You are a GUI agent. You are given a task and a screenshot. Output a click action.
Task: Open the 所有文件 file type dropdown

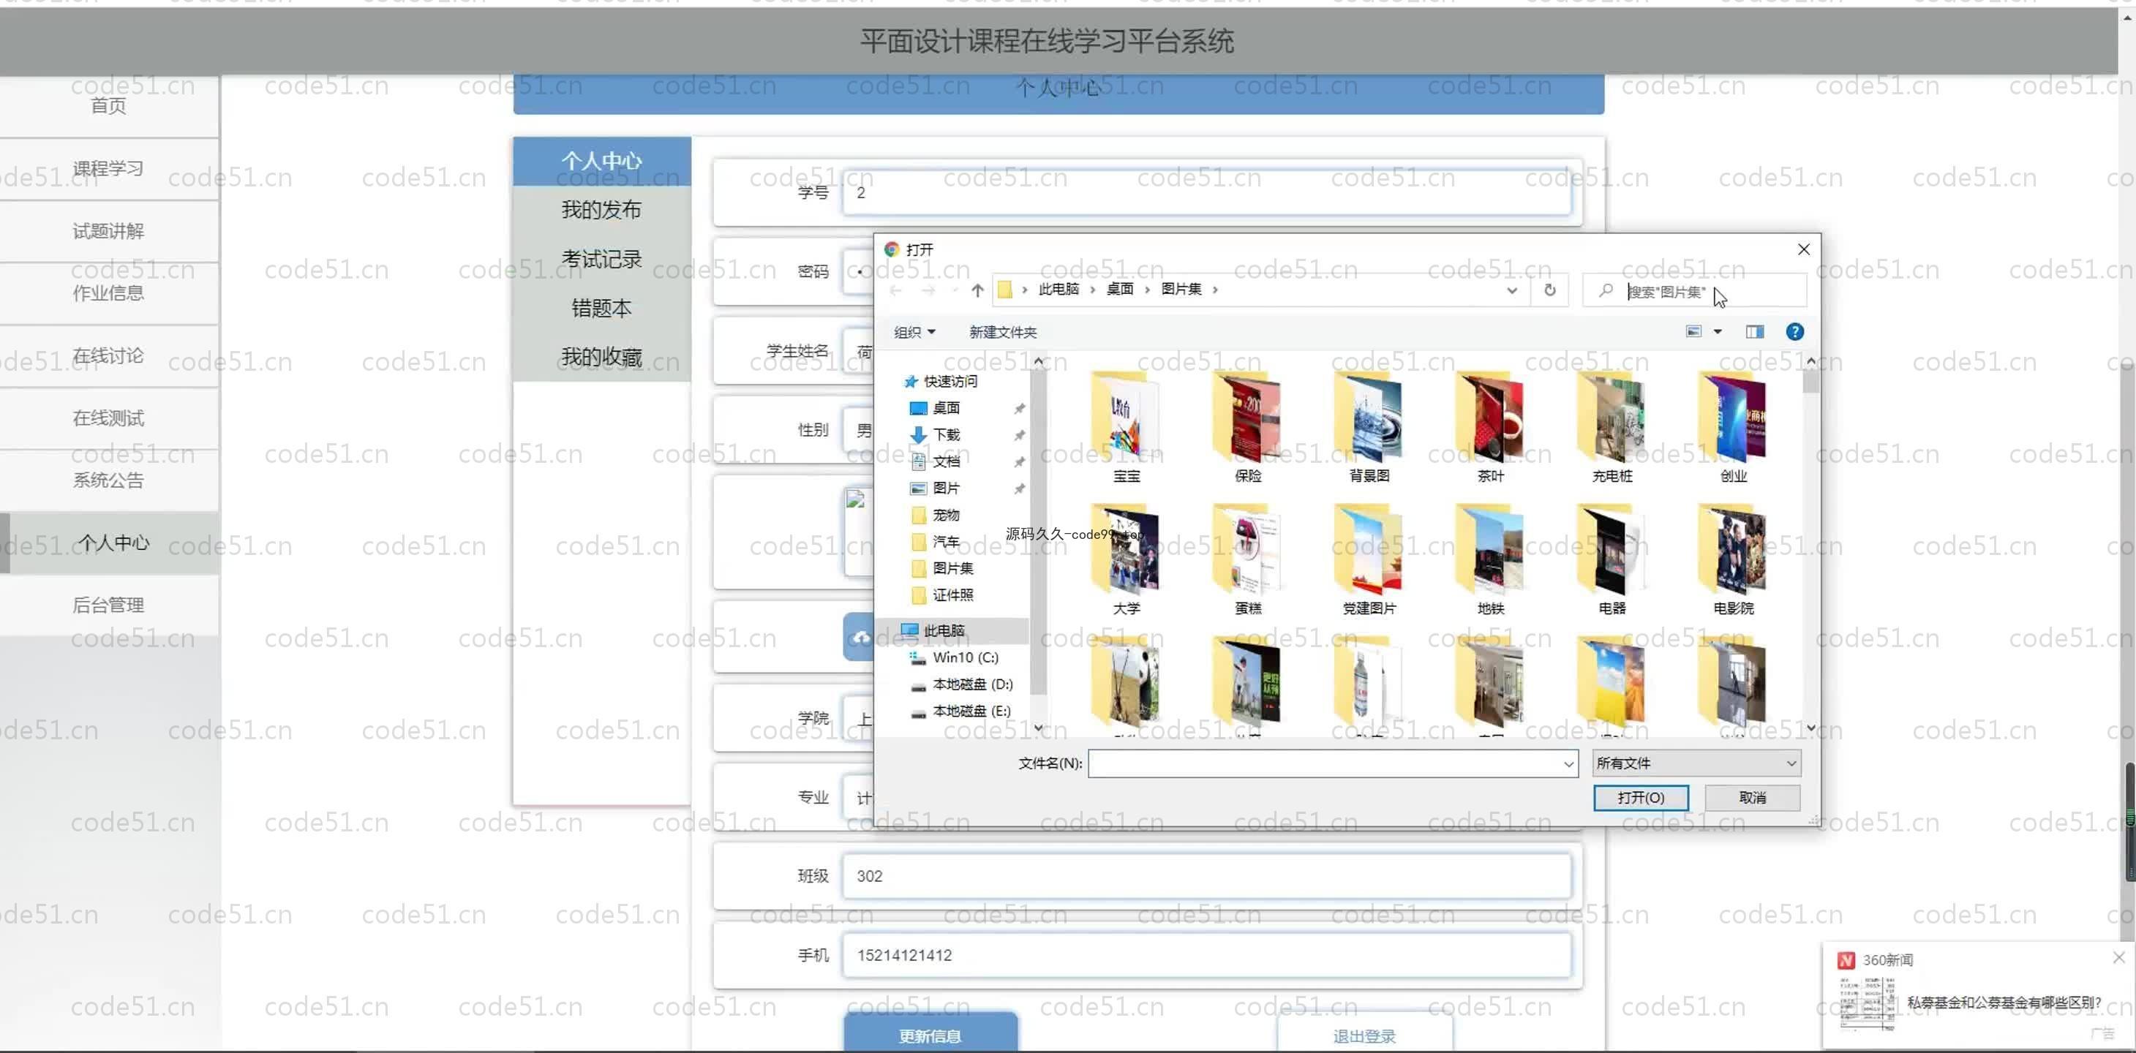point(1790,763)
